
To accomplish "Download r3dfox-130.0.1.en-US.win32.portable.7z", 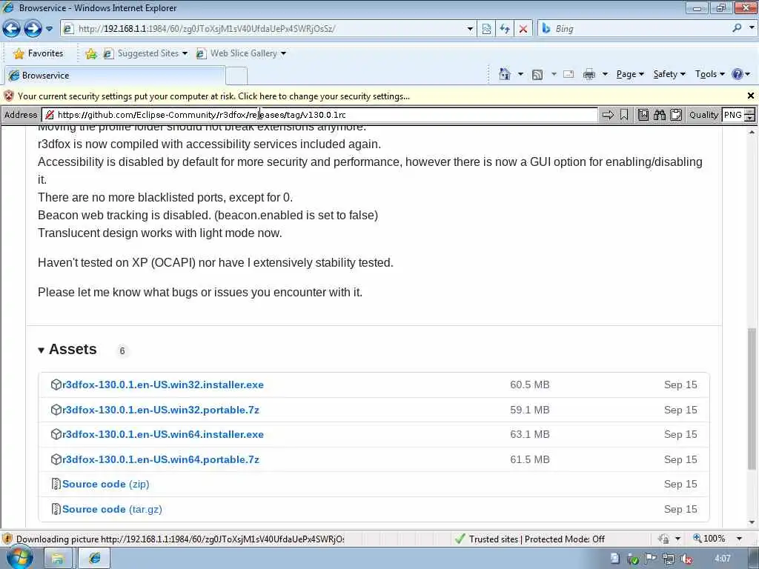I will pos(161,410).
